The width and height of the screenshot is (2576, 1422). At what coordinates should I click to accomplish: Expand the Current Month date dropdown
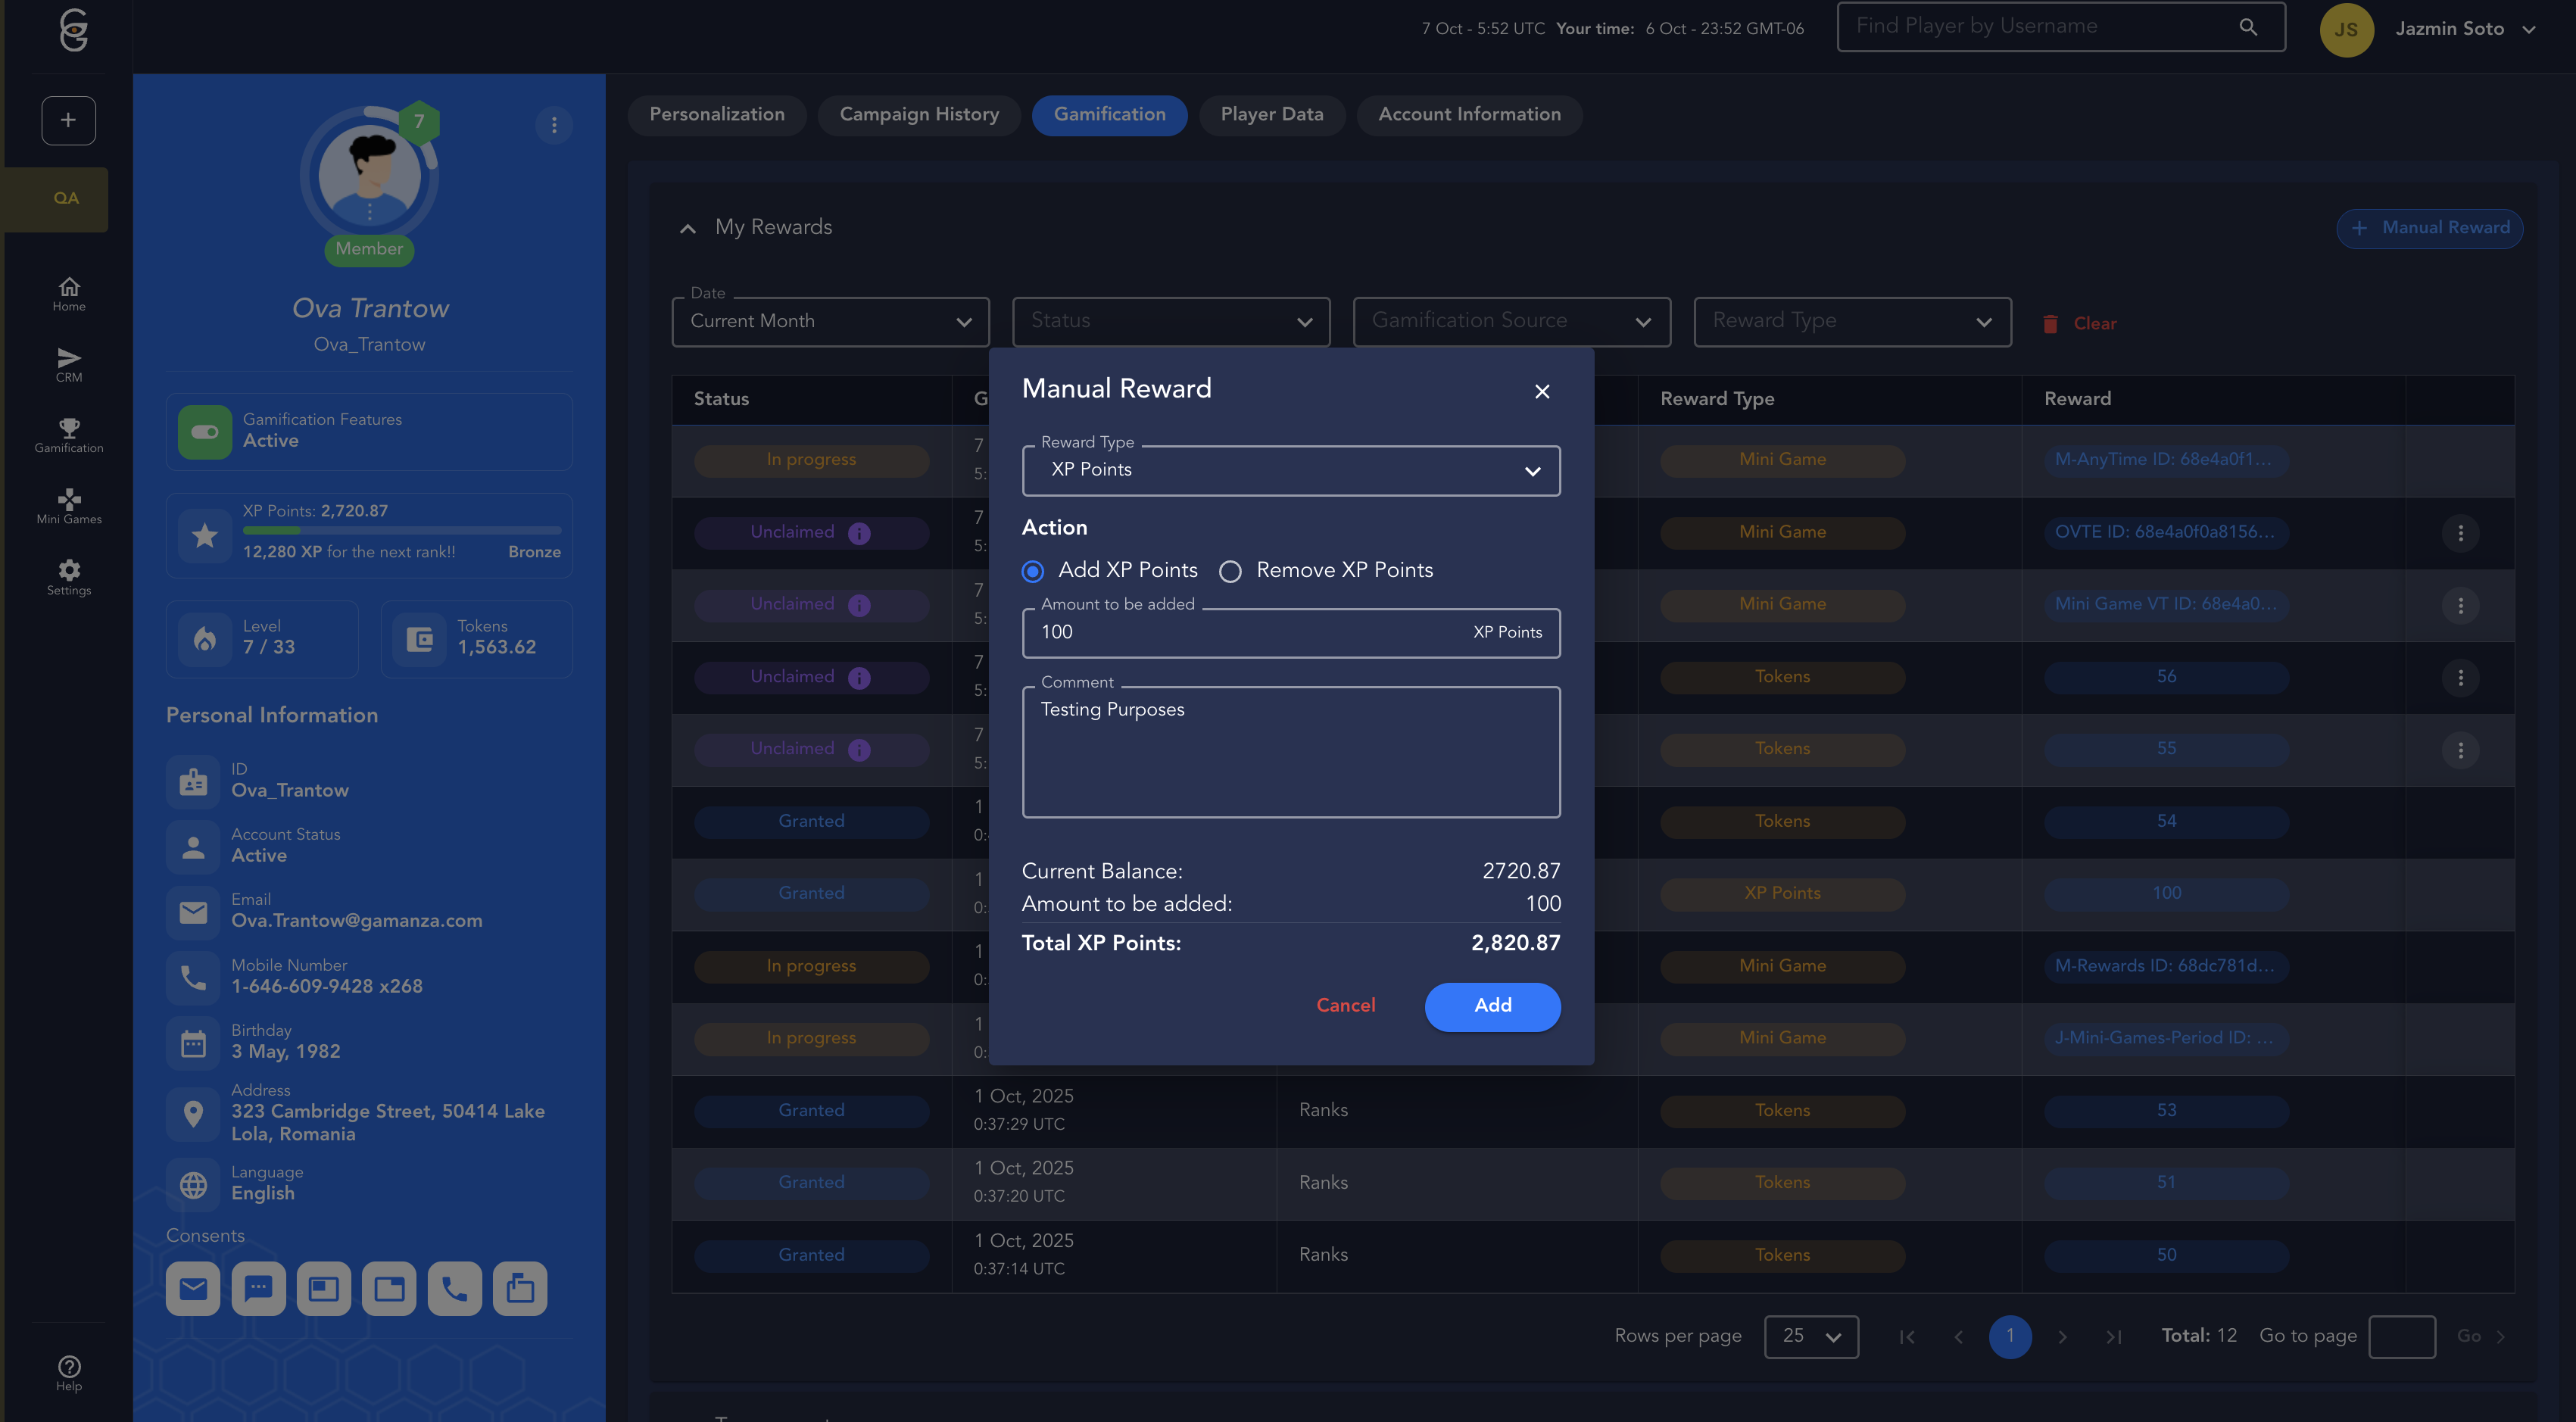coord(830,322)
